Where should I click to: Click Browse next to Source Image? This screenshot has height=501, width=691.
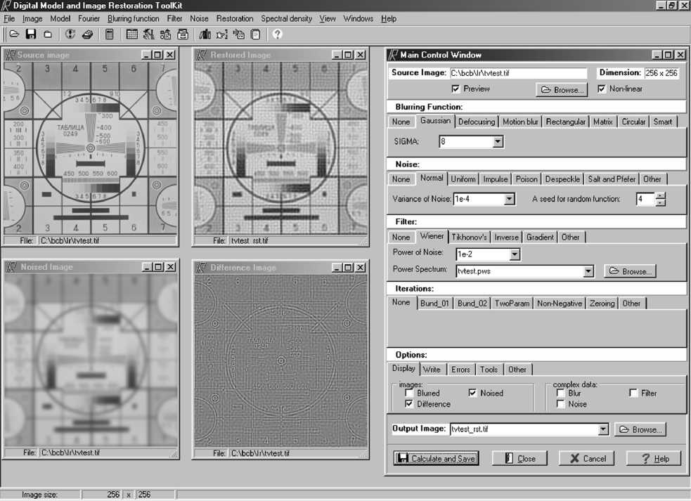click(562, 89)
